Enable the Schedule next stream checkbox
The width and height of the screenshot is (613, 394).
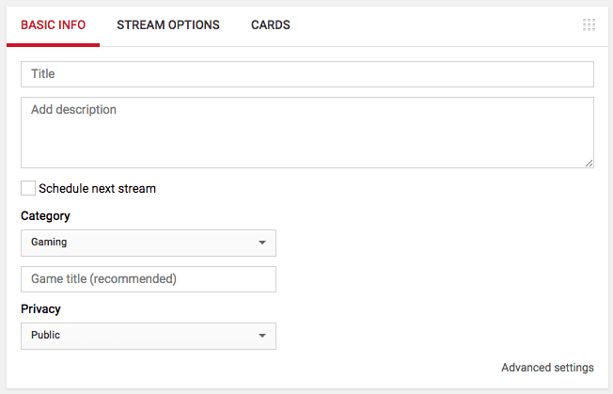(28, 188)
